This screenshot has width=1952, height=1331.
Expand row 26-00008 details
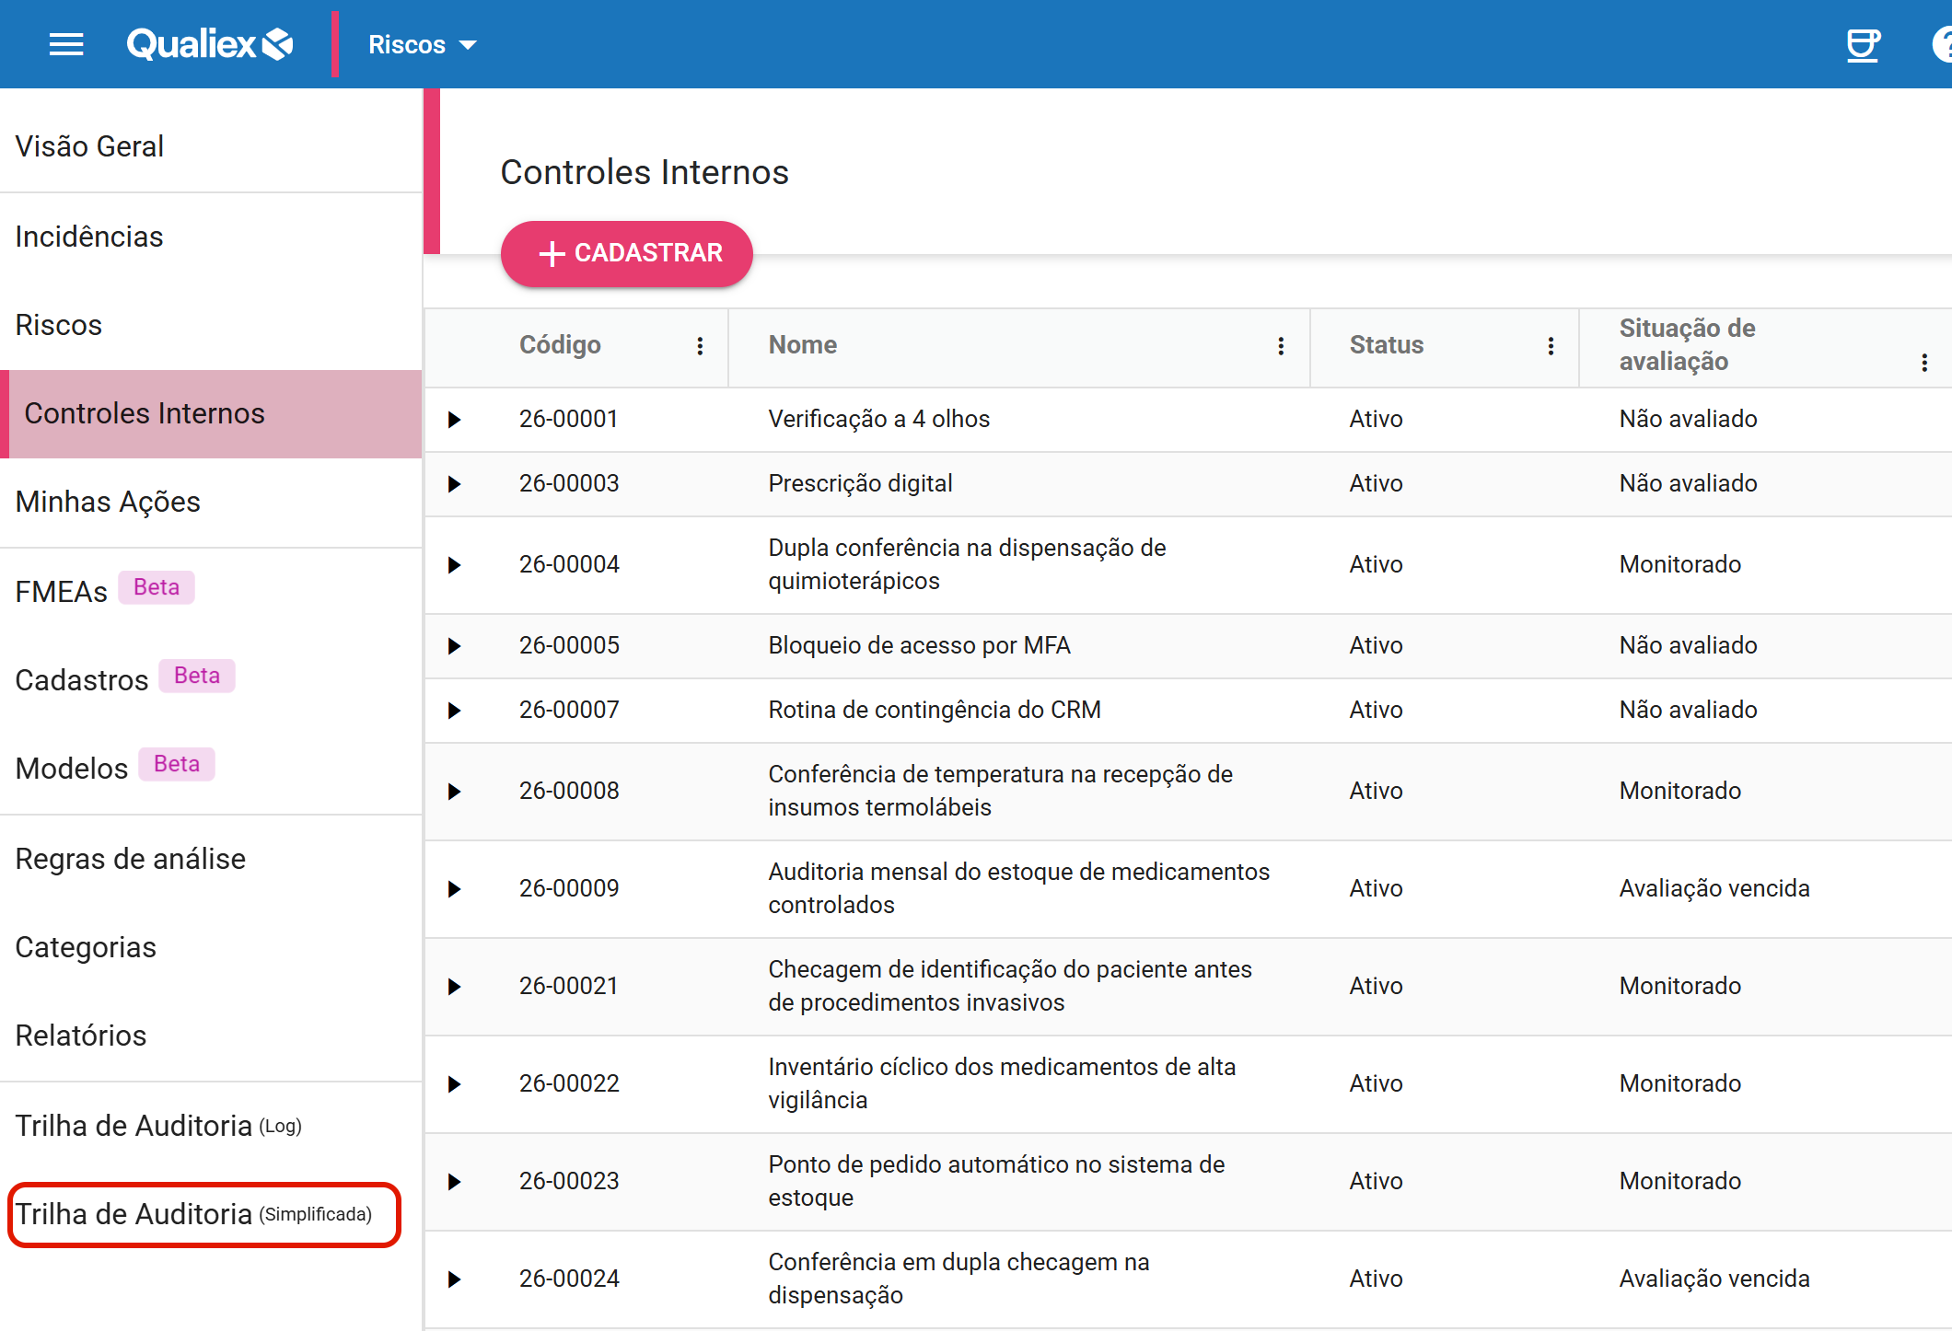click(454, 792)
